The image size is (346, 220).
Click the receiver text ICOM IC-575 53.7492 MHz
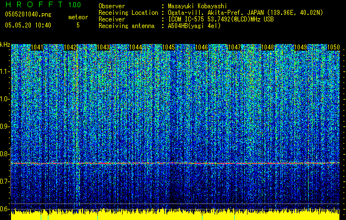[x=221, y=19]
